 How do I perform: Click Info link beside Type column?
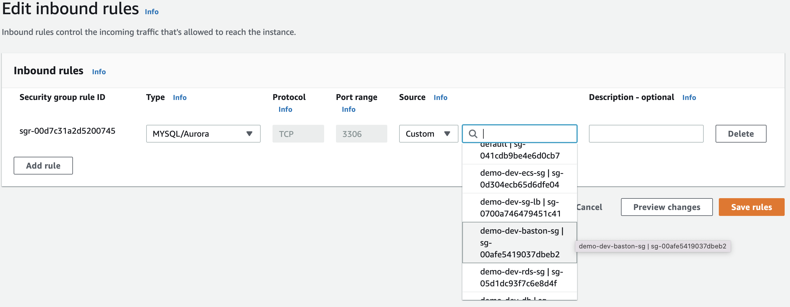coord(179,97)
